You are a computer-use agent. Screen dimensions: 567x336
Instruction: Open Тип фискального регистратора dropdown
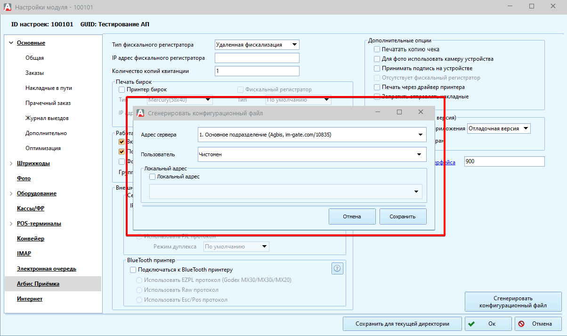294,45
